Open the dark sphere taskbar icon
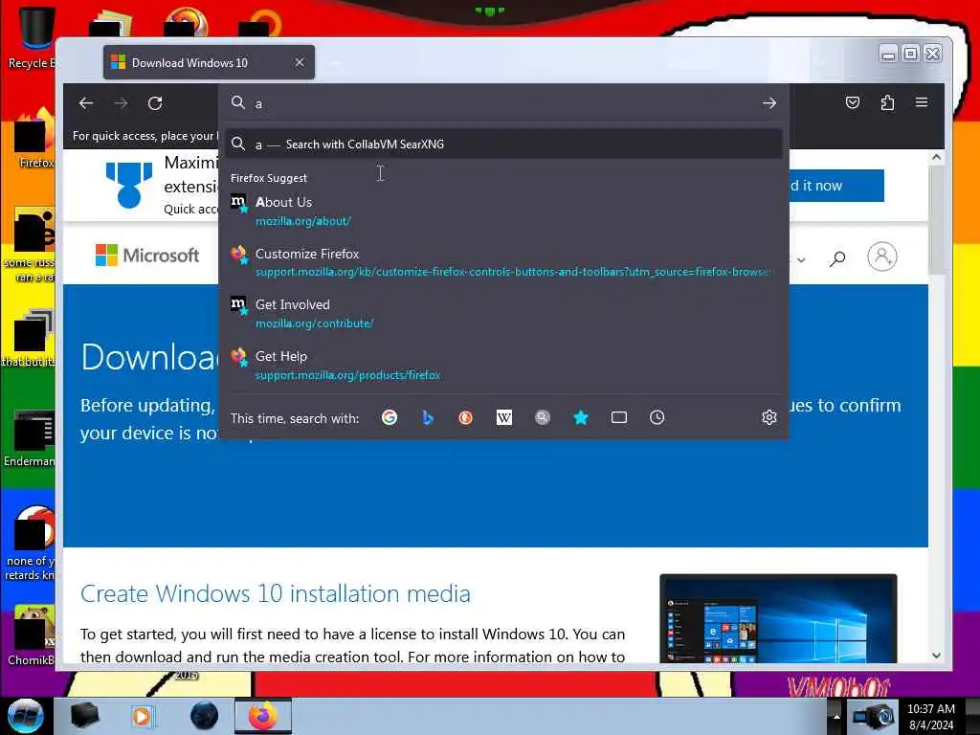Screen dimensions: 980x735 coord(205,716)
